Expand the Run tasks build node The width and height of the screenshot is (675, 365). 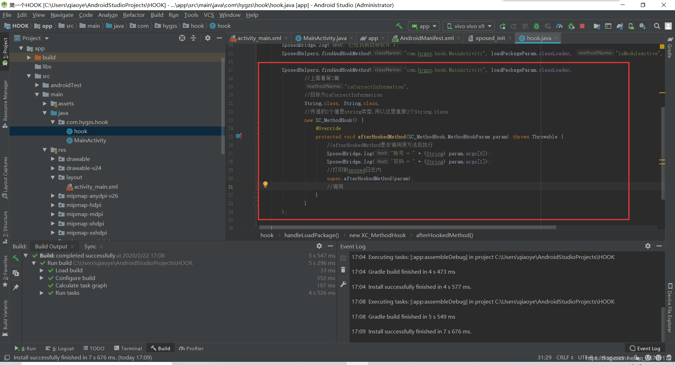(42, 293)
